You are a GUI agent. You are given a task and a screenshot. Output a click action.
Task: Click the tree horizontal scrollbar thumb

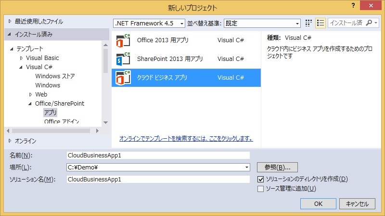click(x=51, y=131)
